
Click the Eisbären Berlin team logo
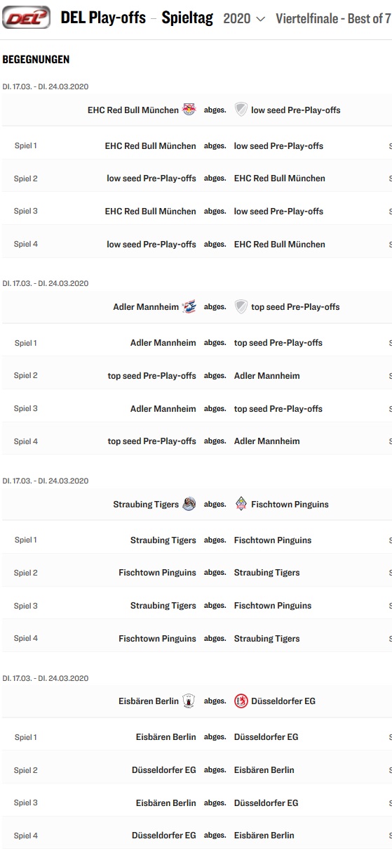[x=189, y=701]
